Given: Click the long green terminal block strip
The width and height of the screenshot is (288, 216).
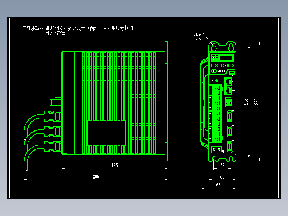Looking at the screenshot, I should click(x=217, y=113).
